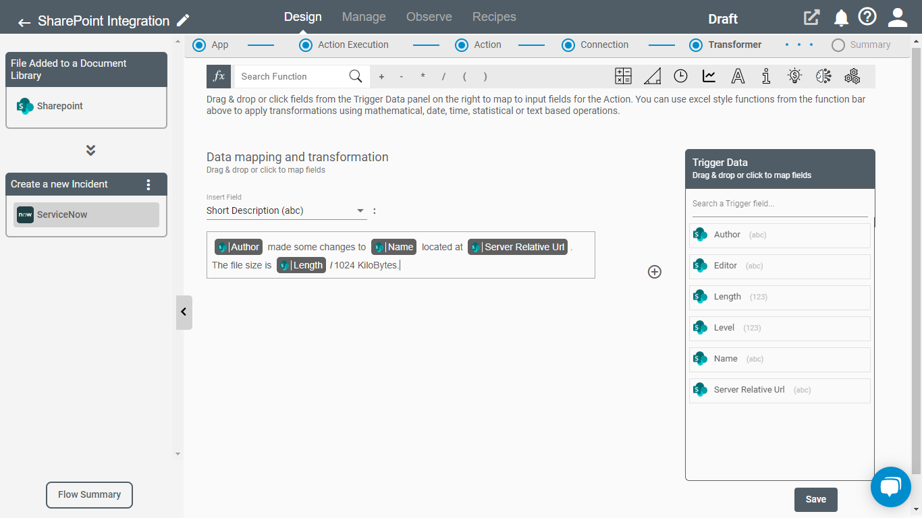Insert the plus operator
The height and width of the screenshot is (518, 922).
(x=381, y=77)
